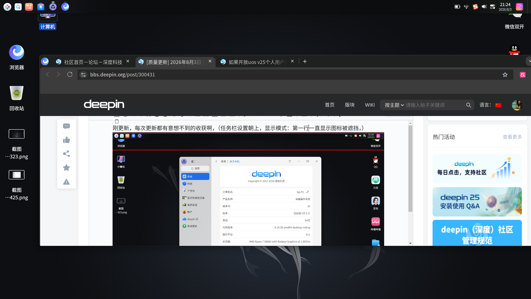Reload the current page in the browser
The height and width of the screenshot is (299, 531).
point(70,74)
